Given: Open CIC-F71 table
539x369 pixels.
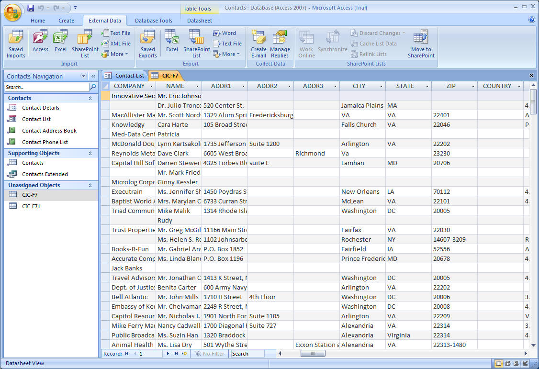Looking at the screenshot, I should [x=31, y=206].
